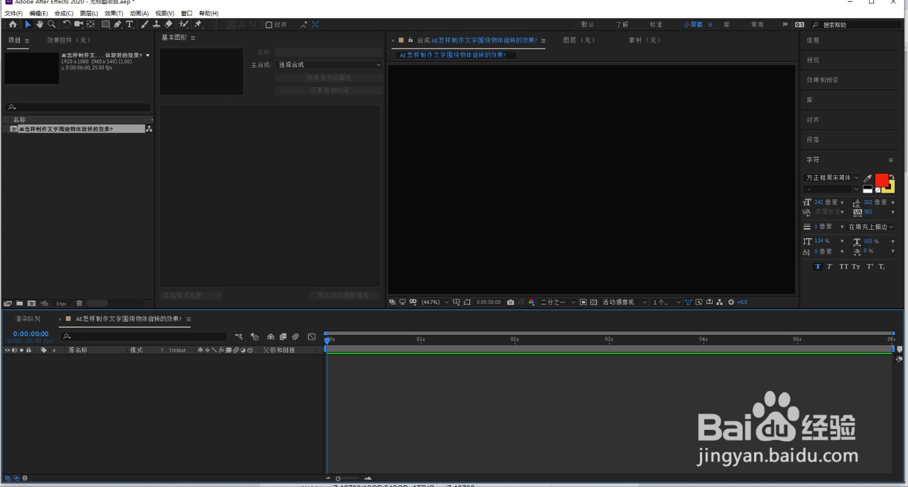Click the reset exposure icon

click(x=731, y=302)
